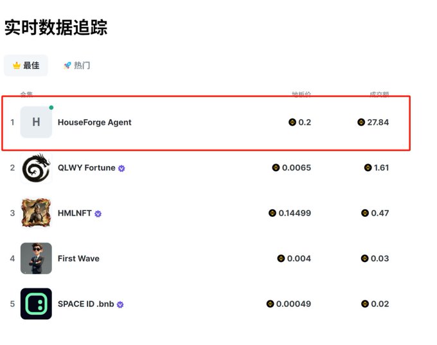
Task: Open the QLWY Fortune collection name
Action: coord(86,168)
